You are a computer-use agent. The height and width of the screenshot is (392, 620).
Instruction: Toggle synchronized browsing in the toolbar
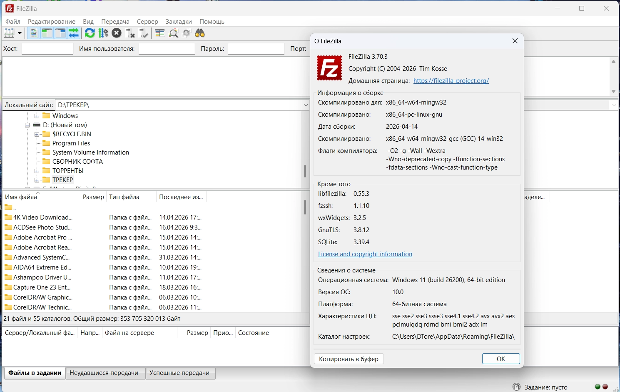click(187, 33)
